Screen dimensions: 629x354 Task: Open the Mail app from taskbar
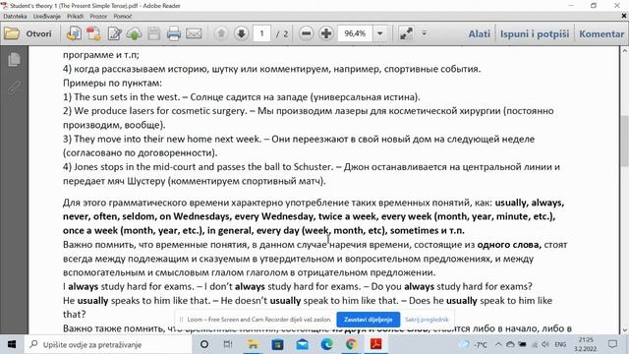[x=302, y=344]
